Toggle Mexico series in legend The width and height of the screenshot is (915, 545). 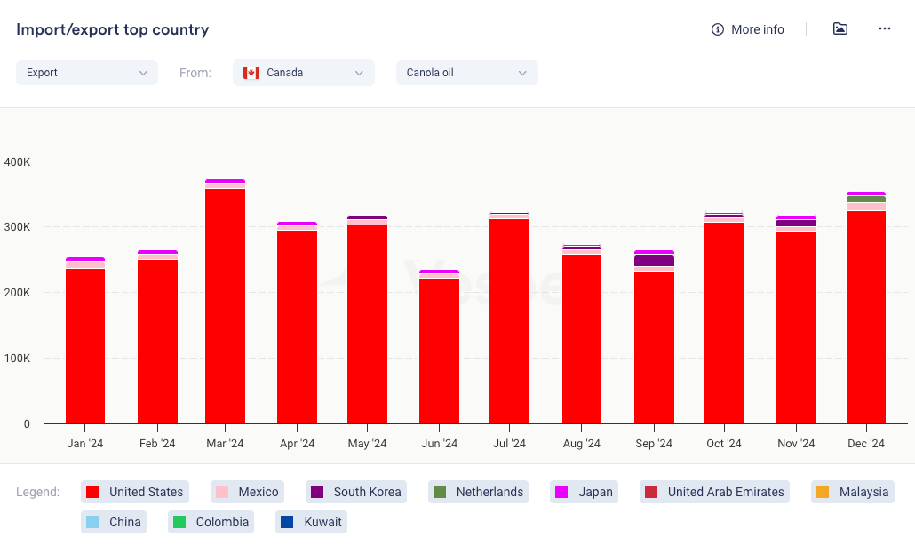[248, 492]
